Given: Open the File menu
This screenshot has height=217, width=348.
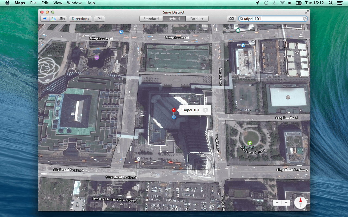Looking at the screenshot, I should coord(33,3).
